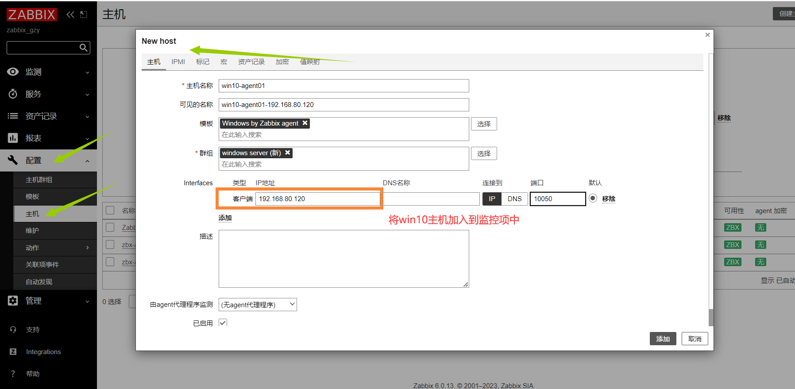The image size is (795, 389).
Task: Switch to the 标记 tab
Action: 203,62
